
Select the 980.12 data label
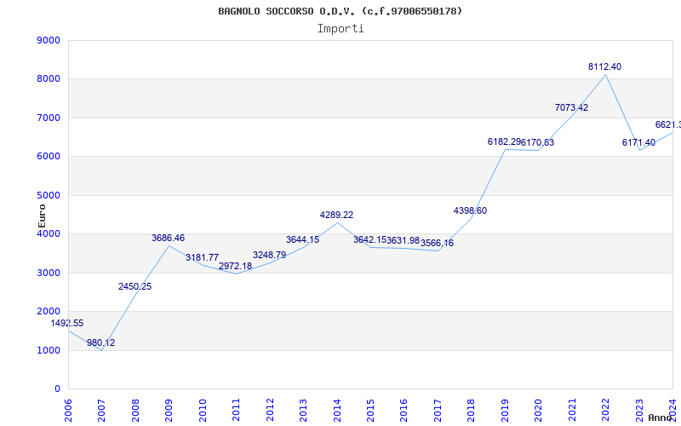point(100,343)
